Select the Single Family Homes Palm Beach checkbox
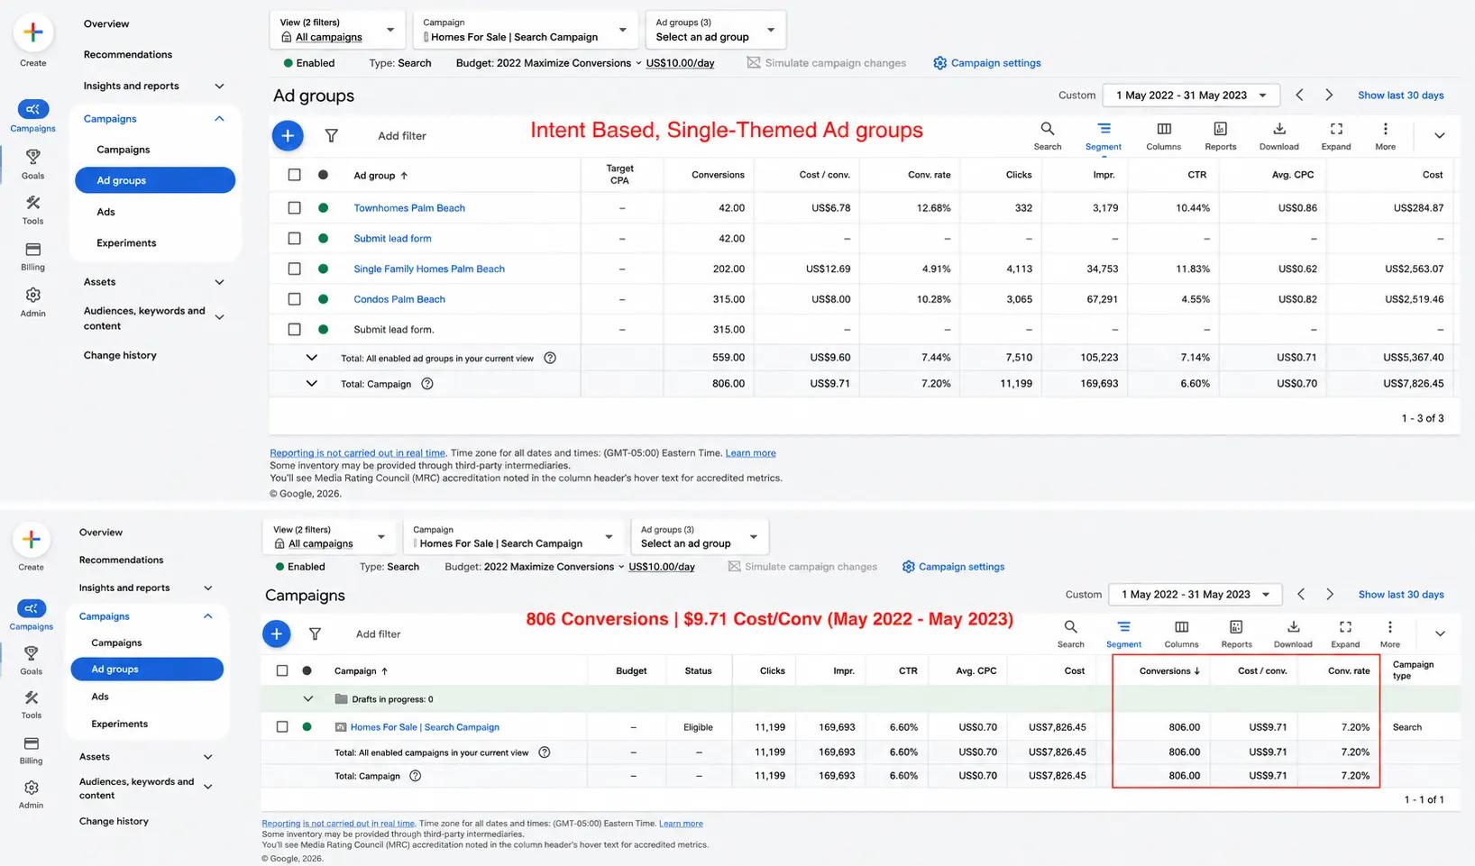Image resolution: width=1475 pixels, height=866 pixels. click(294, 269)
